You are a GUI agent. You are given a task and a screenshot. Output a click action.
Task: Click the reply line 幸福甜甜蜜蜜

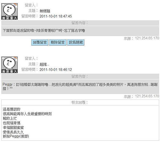pos(13,127)
